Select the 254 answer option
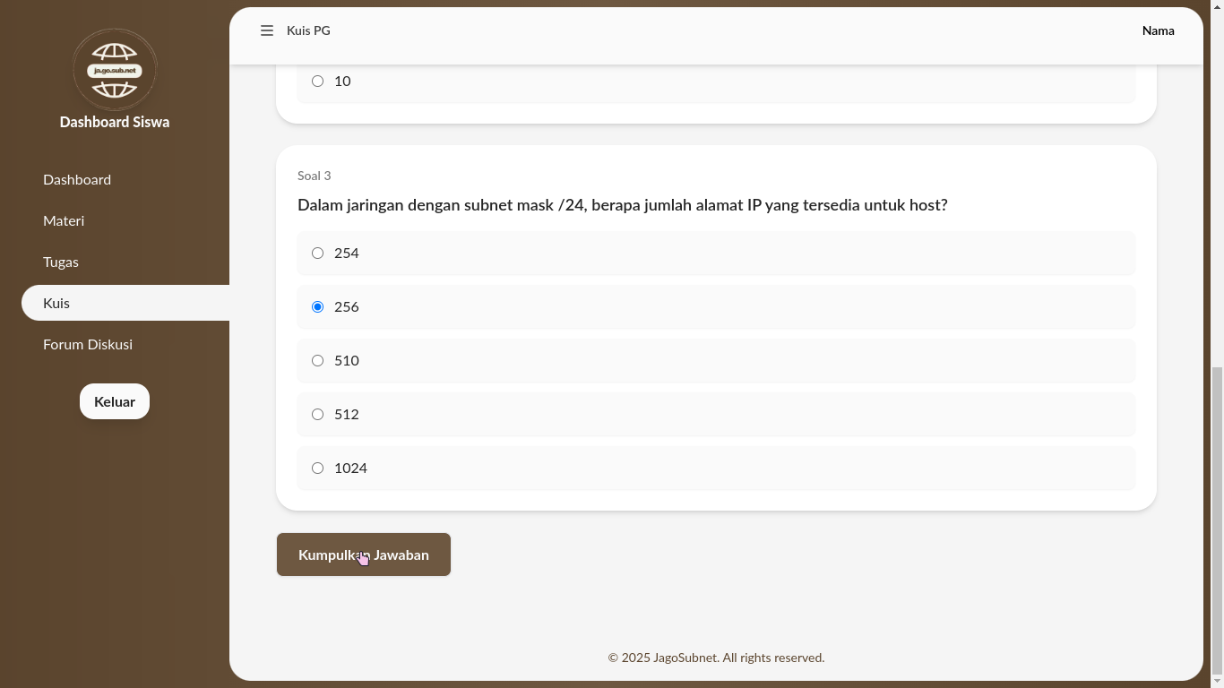The width and height of the screenshot is (1224, 688). [x=317, y=254]
